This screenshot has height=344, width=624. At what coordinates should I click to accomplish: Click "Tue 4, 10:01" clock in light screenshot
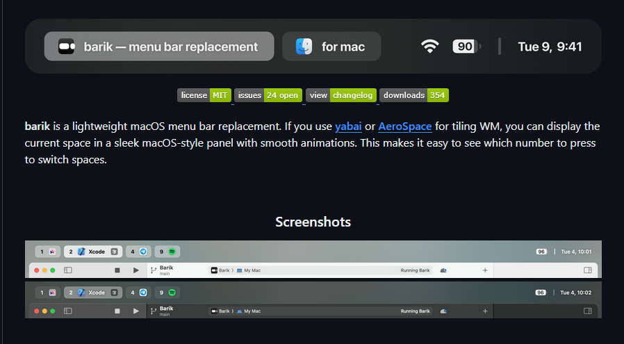coord(576,252)
